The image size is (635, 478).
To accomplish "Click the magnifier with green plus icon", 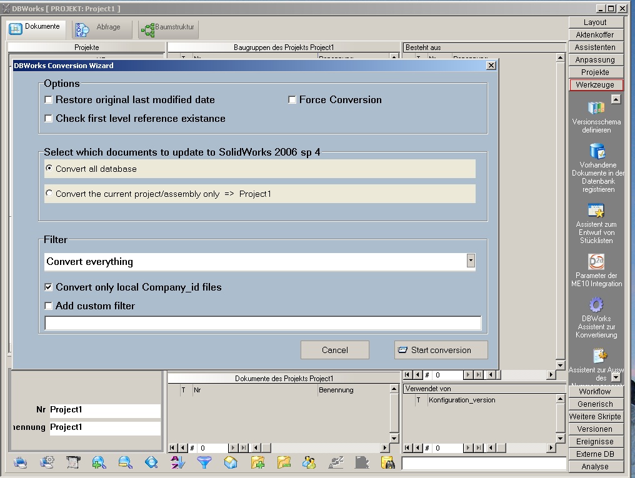I will point(99,462).
